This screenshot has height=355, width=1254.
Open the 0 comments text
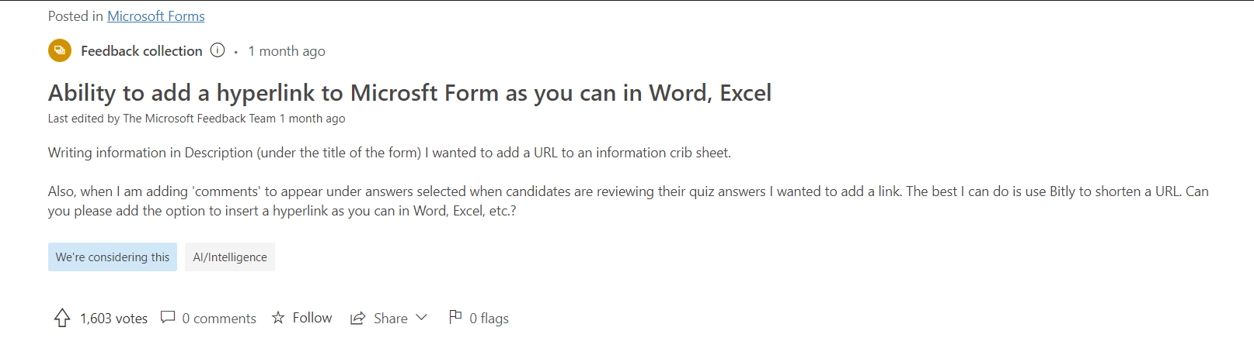(x=219, y=319)
